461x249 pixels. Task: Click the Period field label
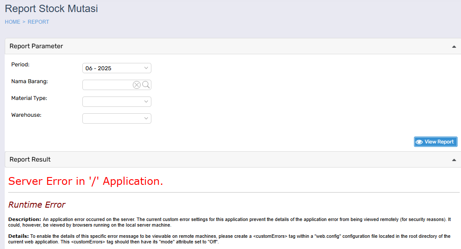click(20, 65)
